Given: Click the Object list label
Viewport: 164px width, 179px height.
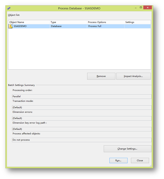Looking at the screenshot, I should pyautogui.click(x=14, y=15).
